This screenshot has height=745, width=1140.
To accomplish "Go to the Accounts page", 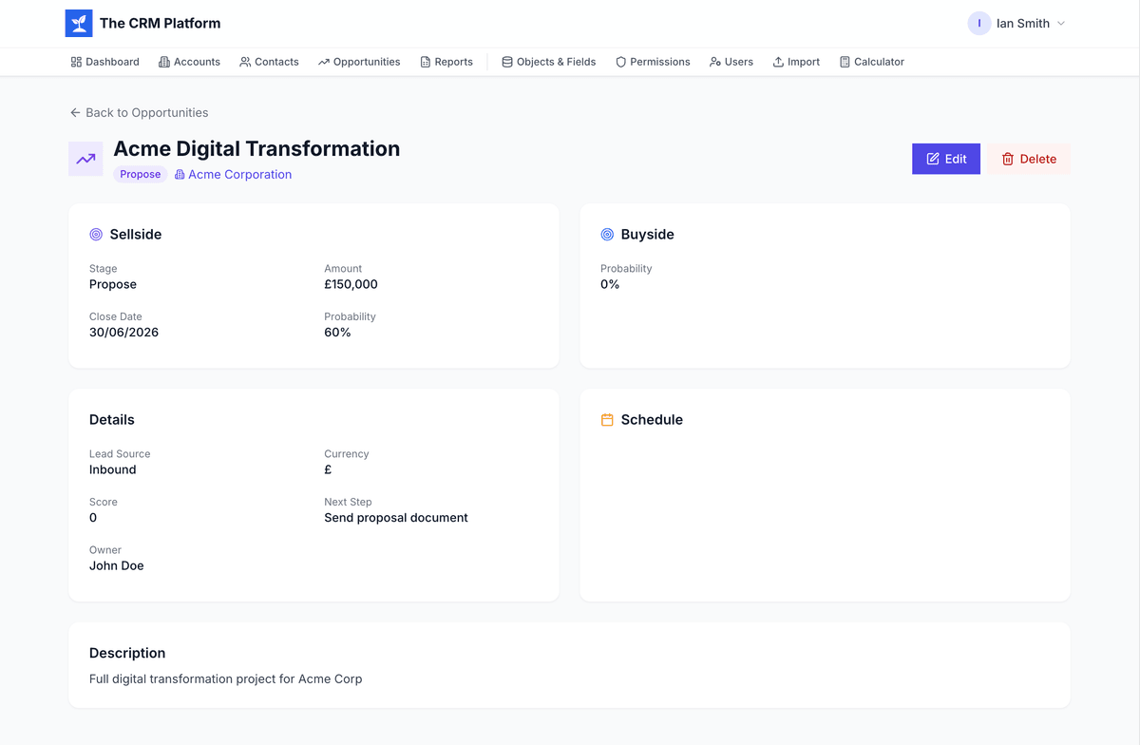I will (189, 62).
